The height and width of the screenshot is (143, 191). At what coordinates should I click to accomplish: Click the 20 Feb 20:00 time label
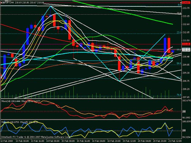pos(160,141)
